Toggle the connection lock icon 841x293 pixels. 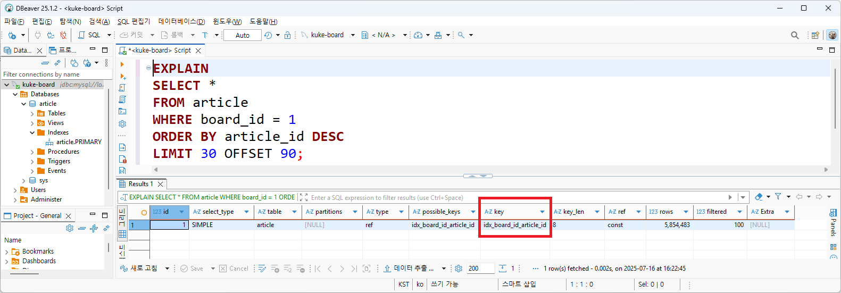click(287, 35)
